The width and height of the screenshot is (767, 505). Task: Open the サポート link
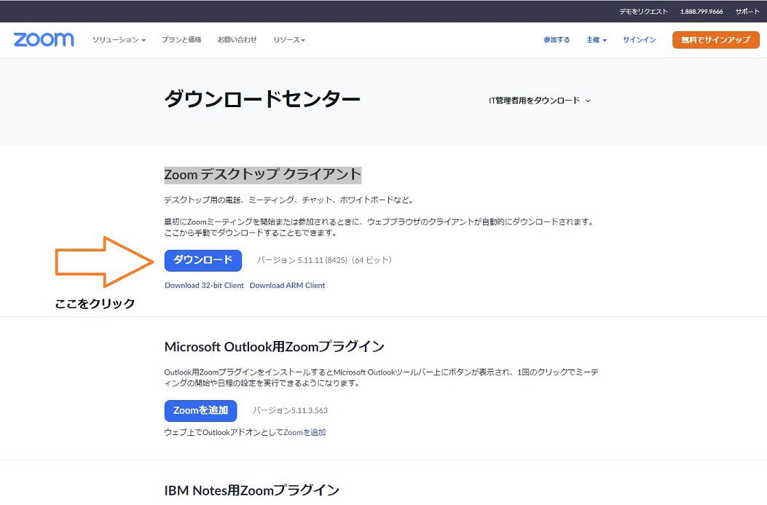(747, 11)
